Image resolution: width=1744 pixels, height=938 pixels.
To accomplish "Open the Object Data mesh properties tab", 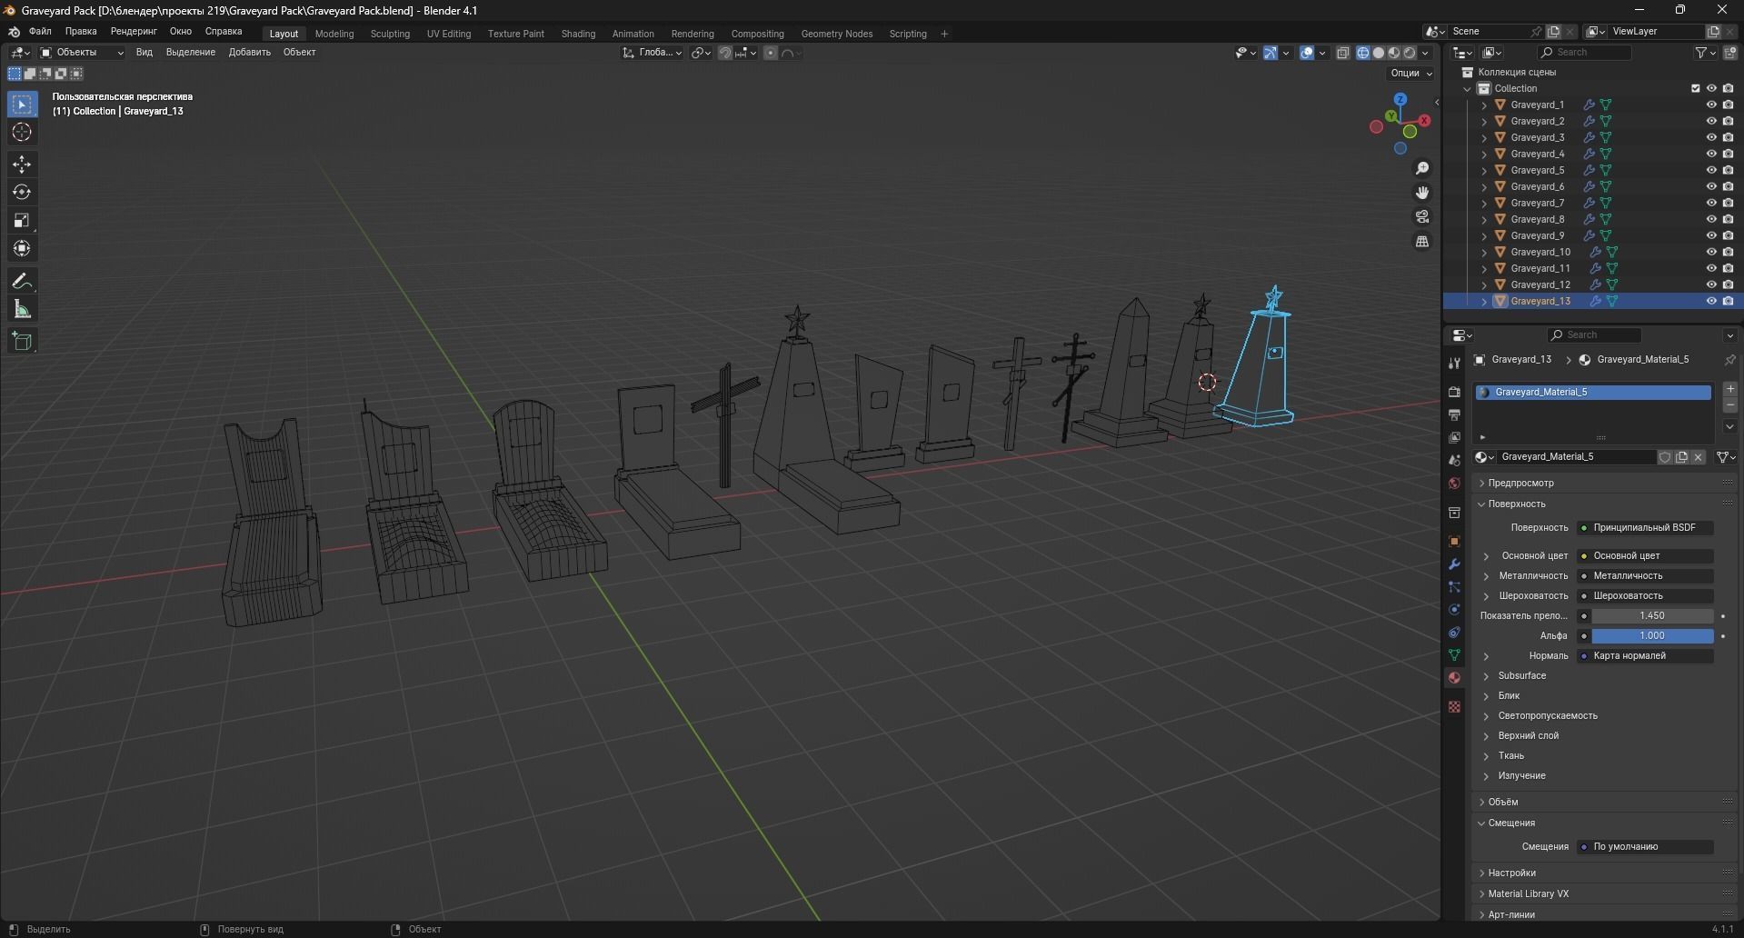I will [x=1454, y=655].
